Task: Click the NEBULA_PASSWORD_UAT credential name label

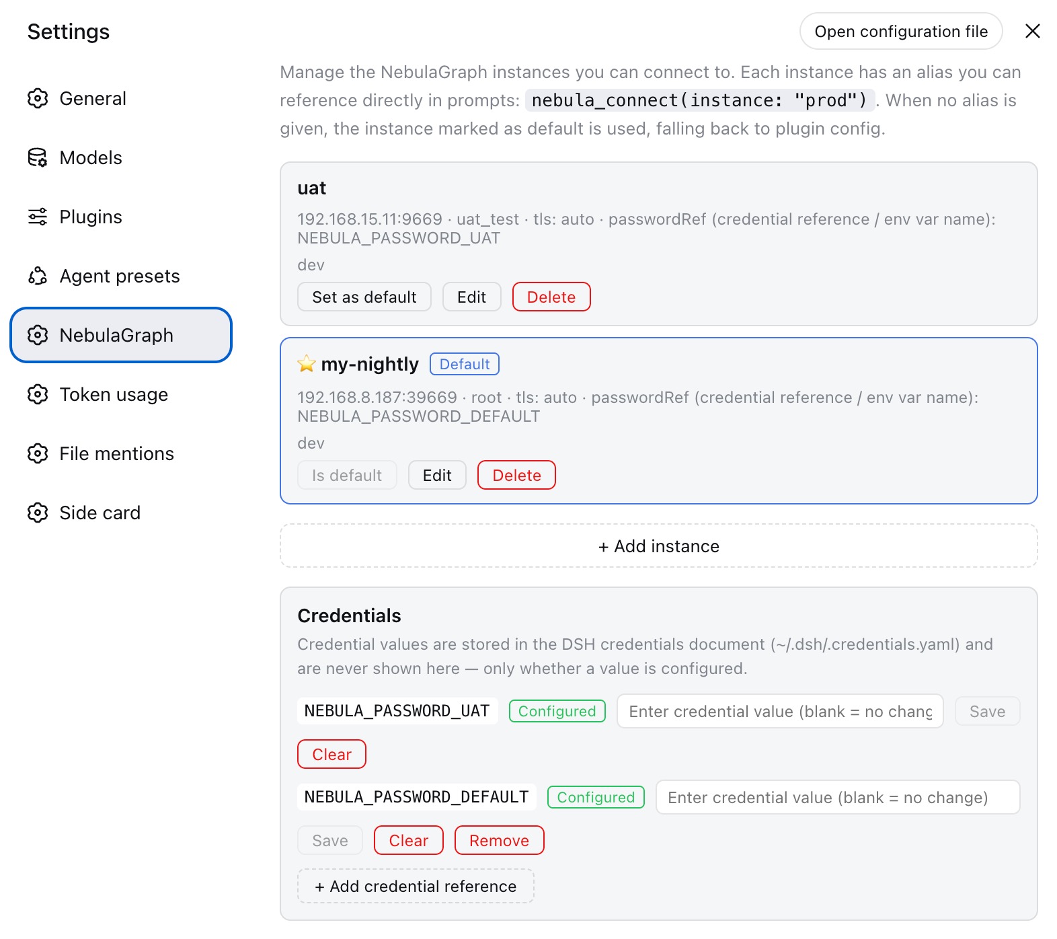Action: pyautogui.click(x=397, y=711)
